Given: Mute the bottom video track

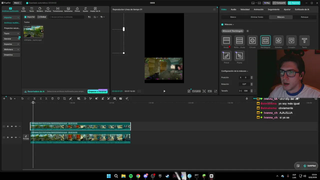Looking at the screenshot, I should coord(16,137).
